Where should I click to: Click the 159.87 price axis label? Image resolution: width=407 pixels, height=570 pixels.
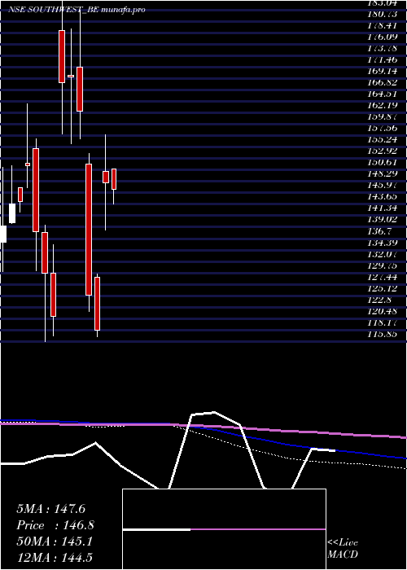(x=383, y=117)
